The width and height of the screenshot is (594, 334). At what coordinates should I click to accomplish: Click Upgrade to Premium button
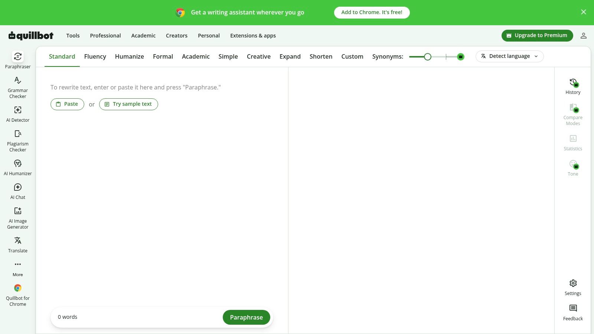point(537,36)
